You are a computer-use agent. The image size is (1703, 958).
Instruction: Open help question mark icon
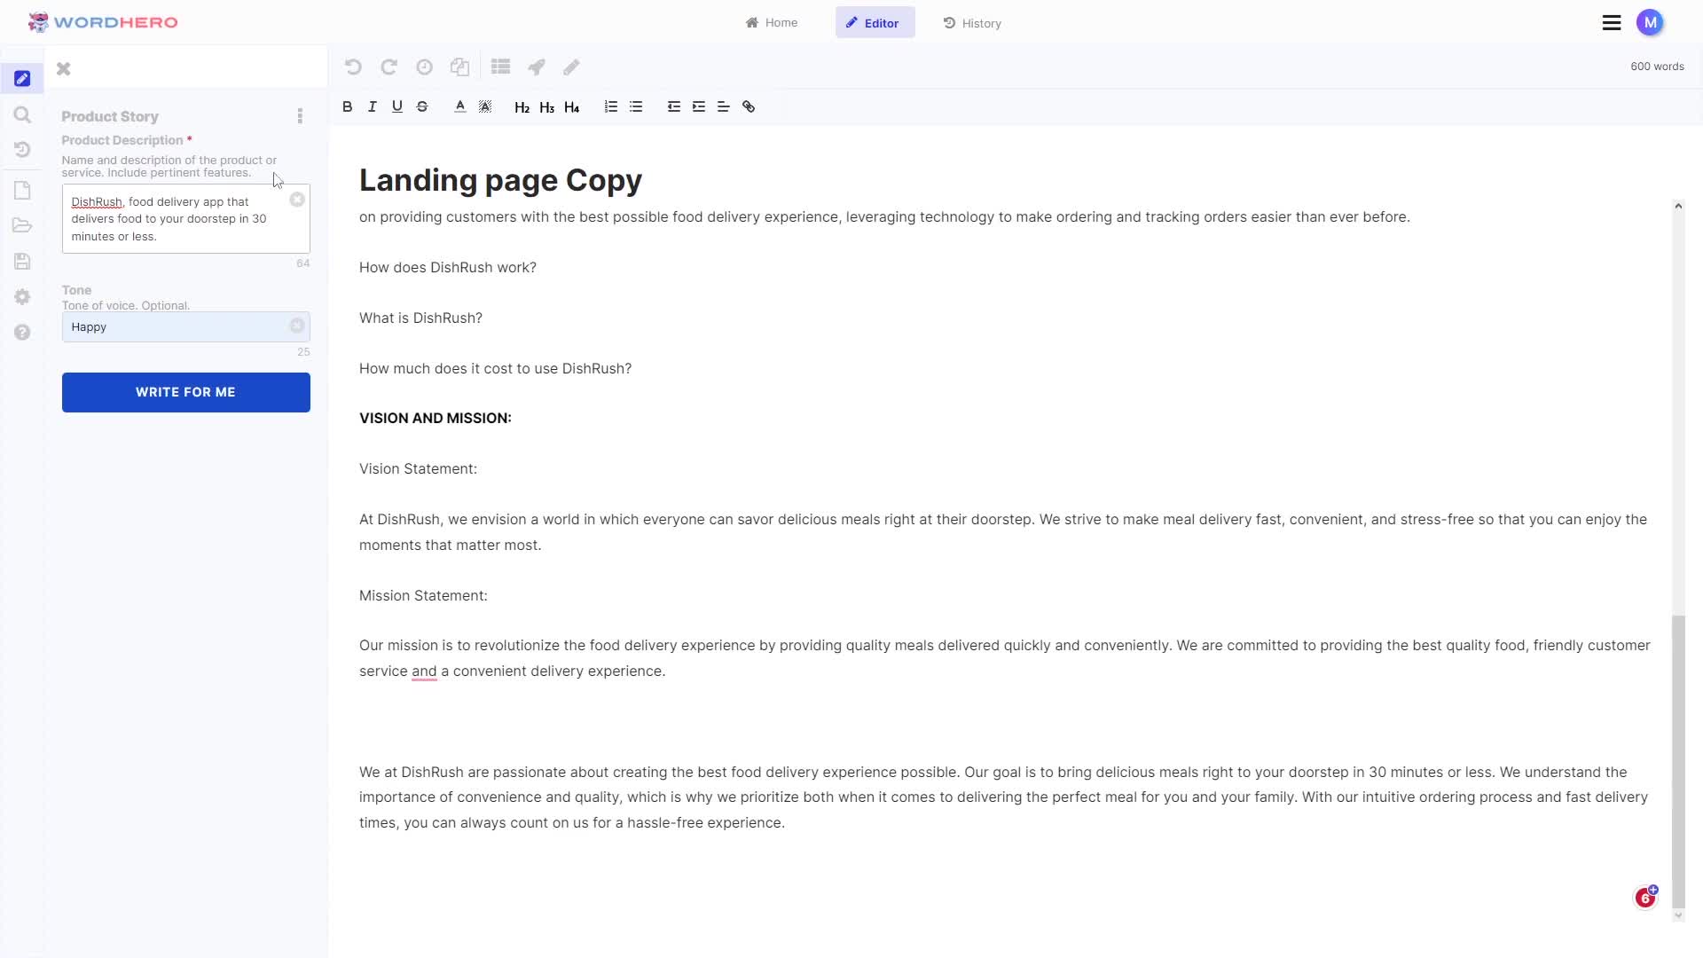[x=22, y=332]
